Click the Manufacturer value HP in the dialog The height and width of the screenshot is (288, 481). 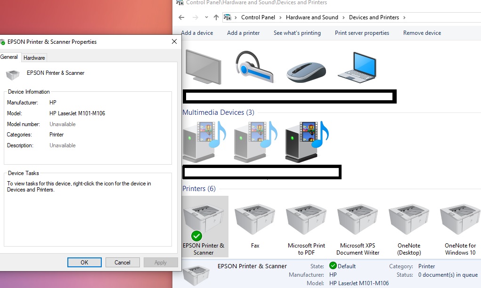53,102
